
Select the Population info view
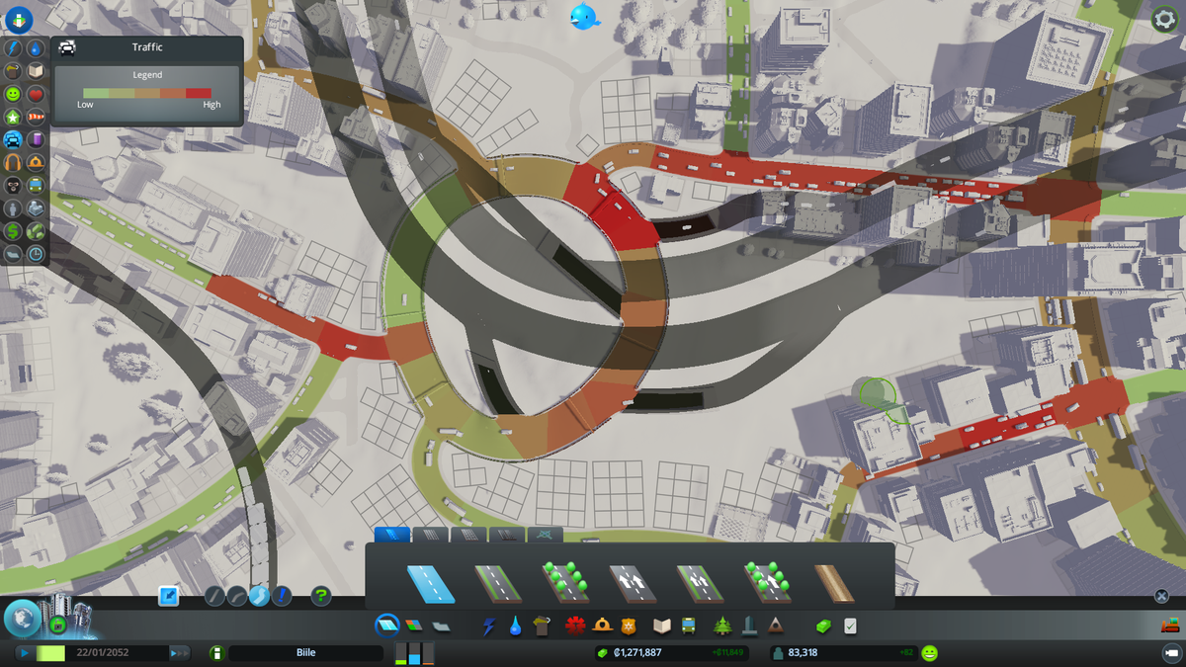(x=13, y=208)
